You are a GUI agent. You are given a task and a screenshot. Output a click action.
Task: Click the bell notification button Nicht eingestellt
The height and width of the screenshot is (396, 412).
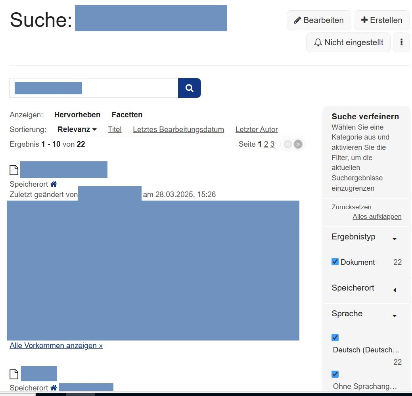pyautogui.click(x=348, y=42)
